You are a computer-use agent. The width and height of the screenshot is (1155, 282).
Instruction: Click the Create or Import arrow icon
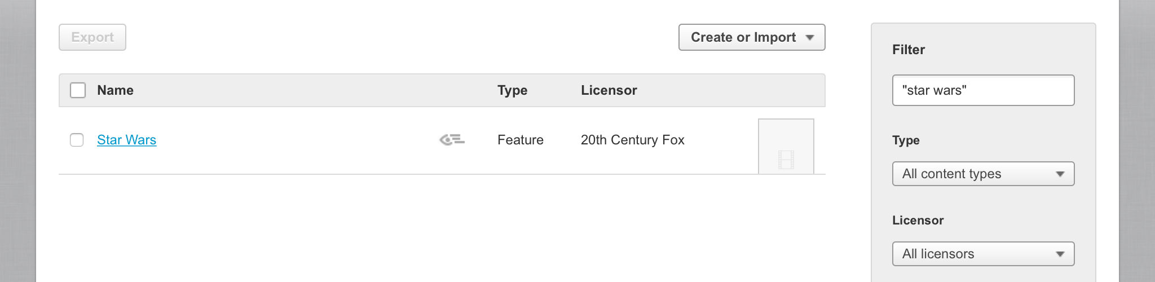810,38
